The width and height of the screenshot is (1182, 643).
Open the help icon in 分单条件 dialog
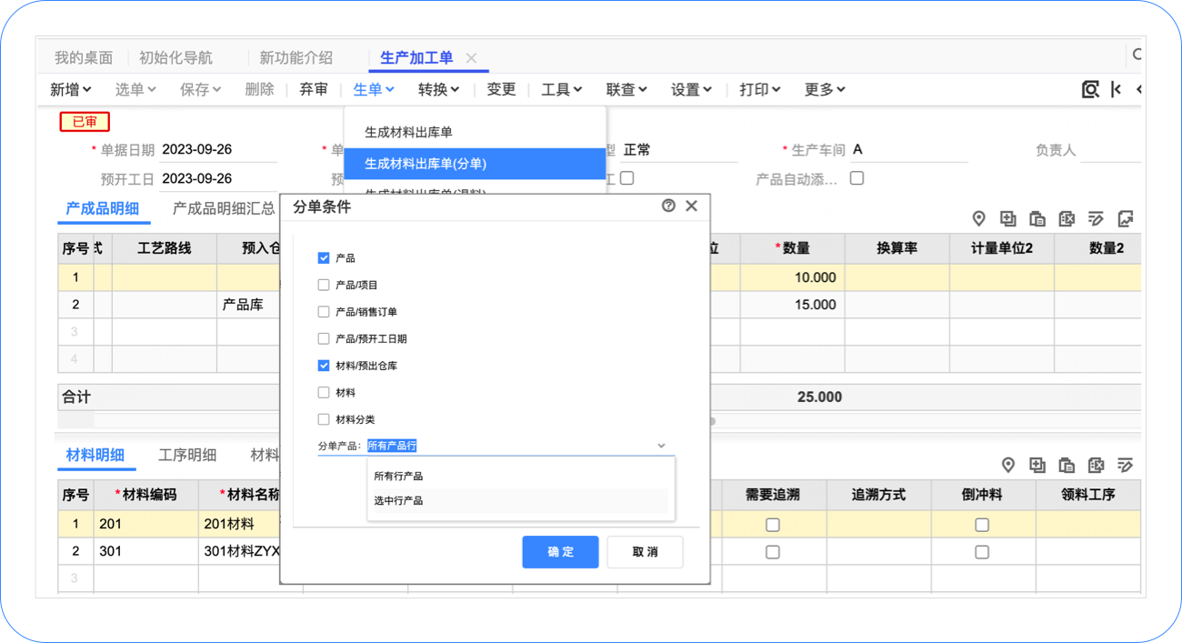668,206
